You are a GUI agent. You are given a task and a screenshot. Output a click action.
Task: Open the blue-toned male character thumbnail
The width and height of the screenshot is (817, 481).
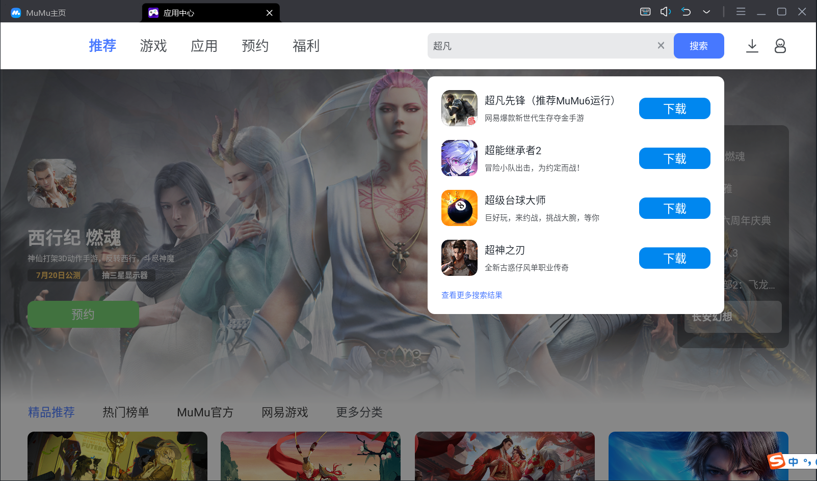(698, 456)
